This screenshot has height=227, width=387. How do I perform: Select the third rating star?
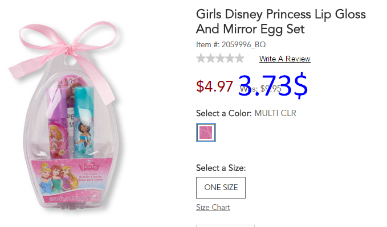pyautogui.click(x=220, y=59)
